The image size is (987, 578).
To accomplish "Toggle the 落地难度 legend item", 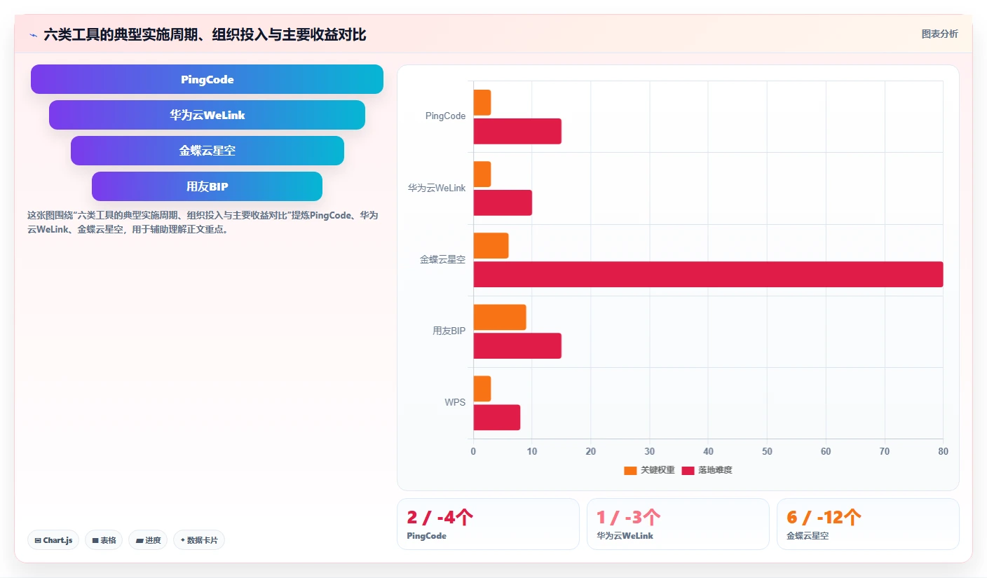I will point(707,470).
